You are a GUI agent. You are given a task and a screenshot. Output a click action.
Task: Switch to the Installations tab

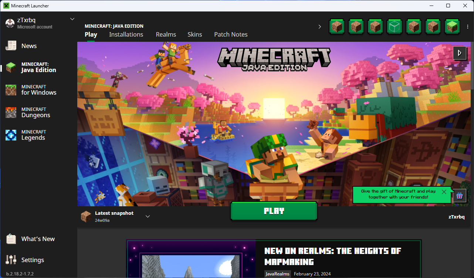126,34
